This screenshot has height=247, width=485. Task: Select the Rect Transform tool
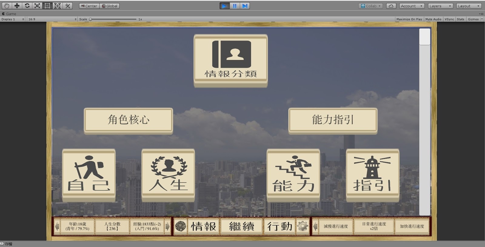click(x=47, y=6)
